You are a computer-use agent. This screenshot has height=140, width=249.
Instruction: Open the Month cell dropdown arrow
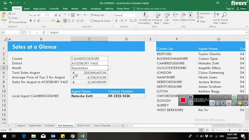point(110,68)
